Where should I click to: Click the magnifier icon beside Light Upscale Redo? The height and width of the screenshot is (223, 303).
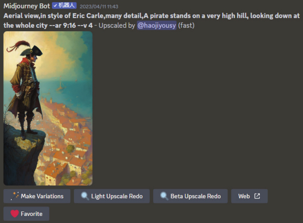tap(85, 196)
